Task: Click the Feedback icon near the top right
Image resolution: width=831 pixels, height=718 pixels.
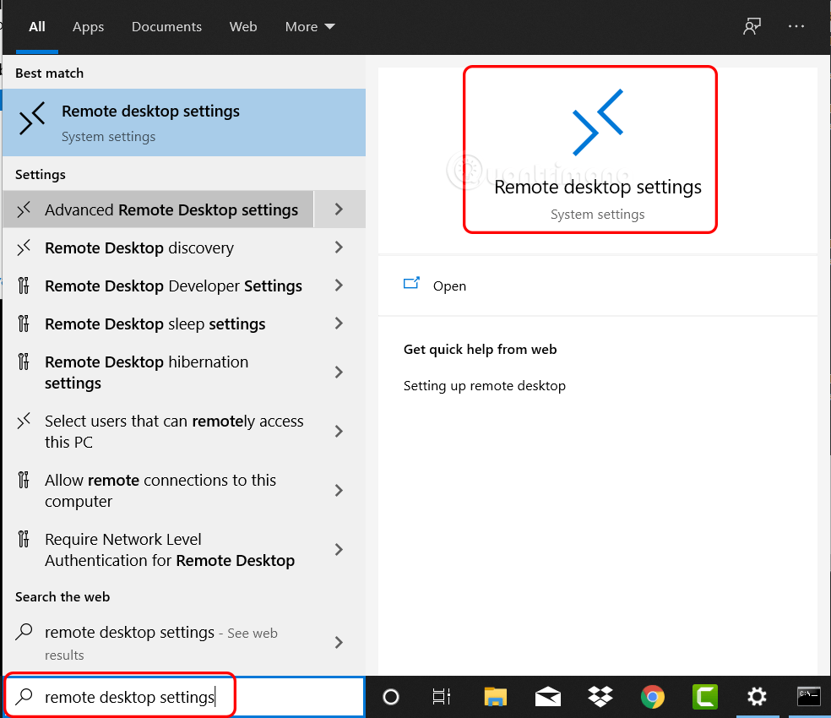Action: click(752, 26)
